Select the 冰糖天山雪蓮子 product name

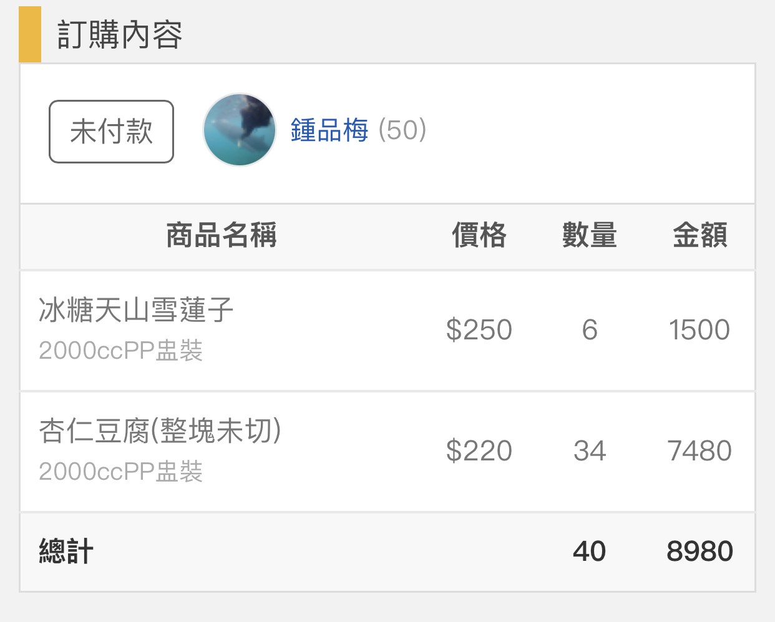pos(136,310)
